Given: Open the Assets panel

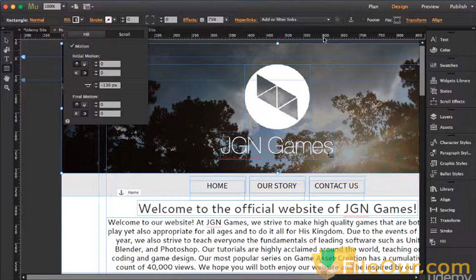Looking at the screenshot, I should 441,127.
